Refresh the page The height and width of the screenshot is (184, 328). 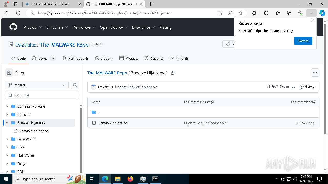[18, 13]
